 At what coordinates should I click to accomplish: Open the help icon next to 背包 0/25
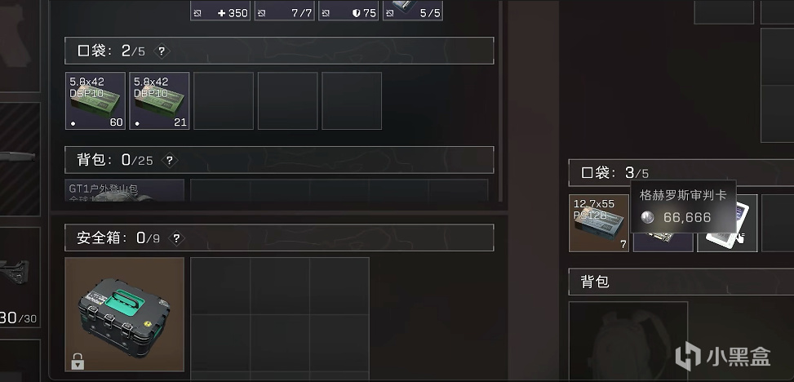click(169, 161)
